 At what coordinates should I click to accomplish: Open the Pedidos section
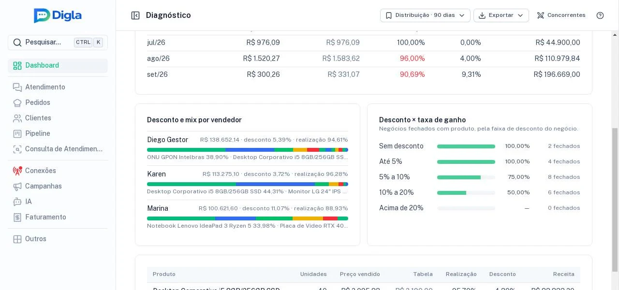point(58,103)
